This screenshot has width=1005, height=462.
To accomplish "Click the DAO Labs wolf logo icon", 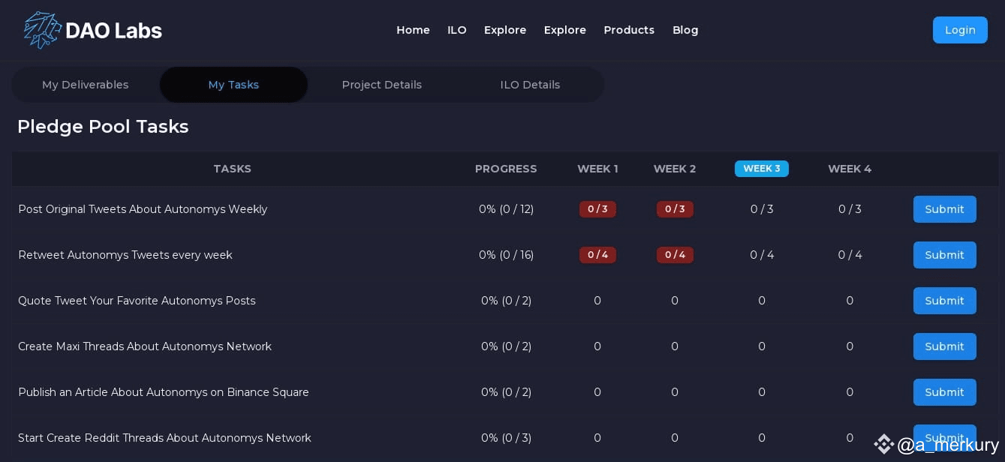I will pos(42,30).
